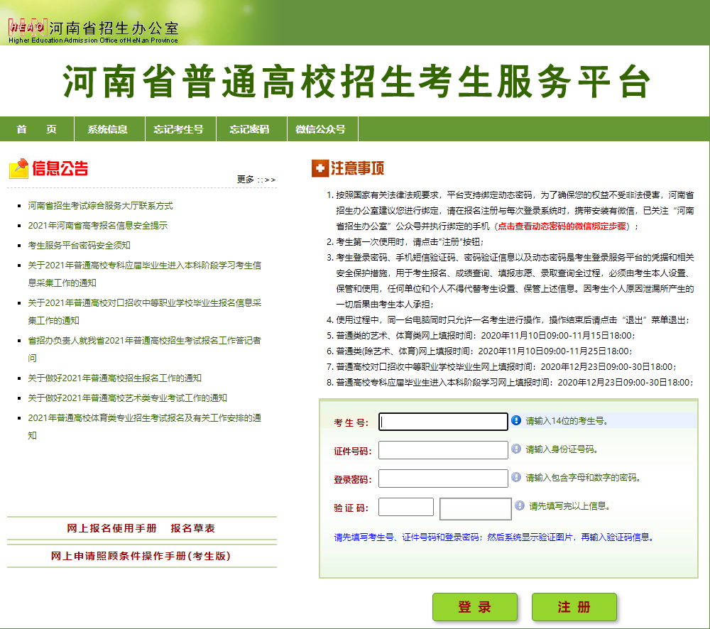Click the HEAO logo in header
Image resolution: width=710 pixels, height=629 pixels.
28,27
